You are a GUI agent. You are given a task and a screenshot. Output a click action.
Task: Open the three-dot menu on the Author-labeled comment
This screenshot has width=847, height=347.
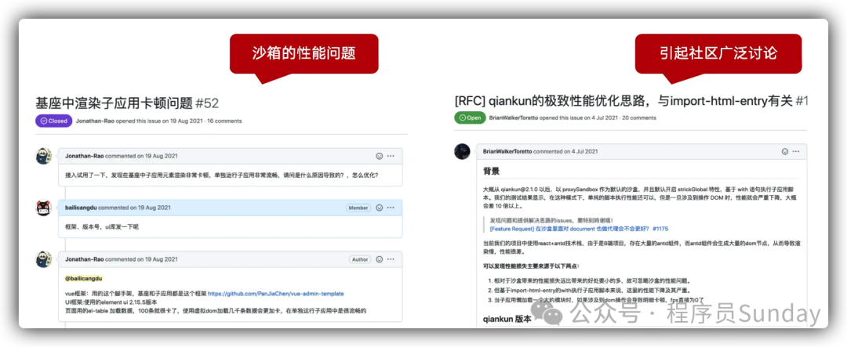pyautogui.click(x=391, y=259)
